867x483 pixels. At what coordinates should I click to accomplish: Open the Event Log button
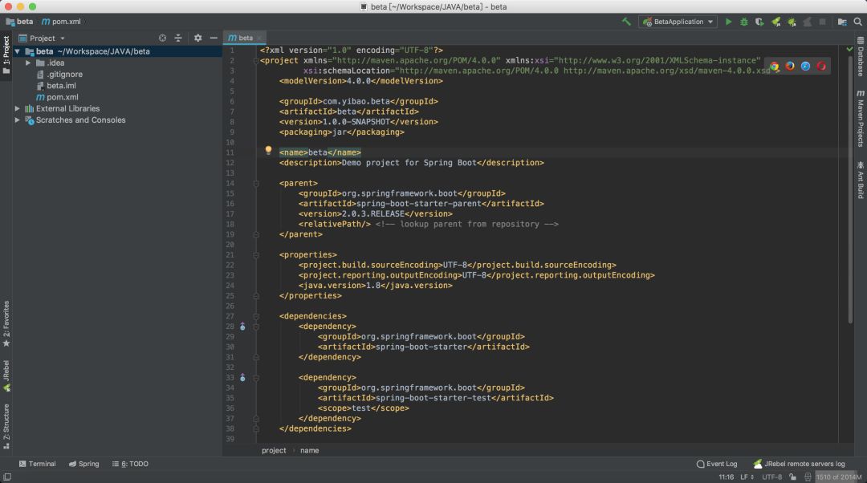click(x=717, y=464)
